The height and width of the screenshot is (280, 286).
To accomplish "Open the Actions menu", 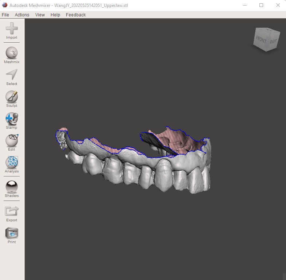I will click(22, 15).
